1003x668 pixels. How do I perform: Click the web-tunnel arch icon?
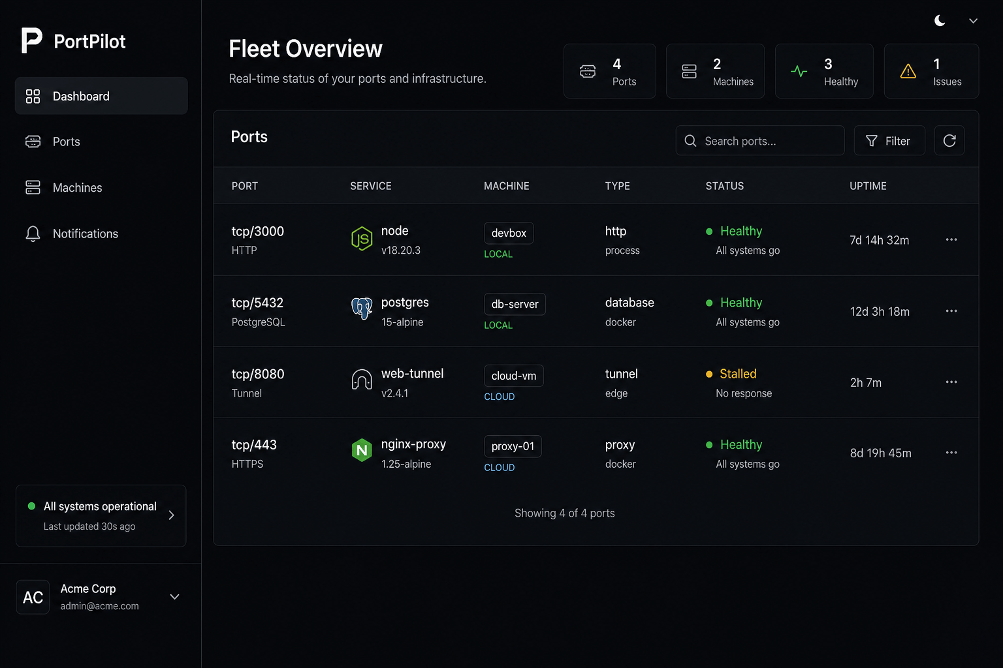[x=362, y=379]
